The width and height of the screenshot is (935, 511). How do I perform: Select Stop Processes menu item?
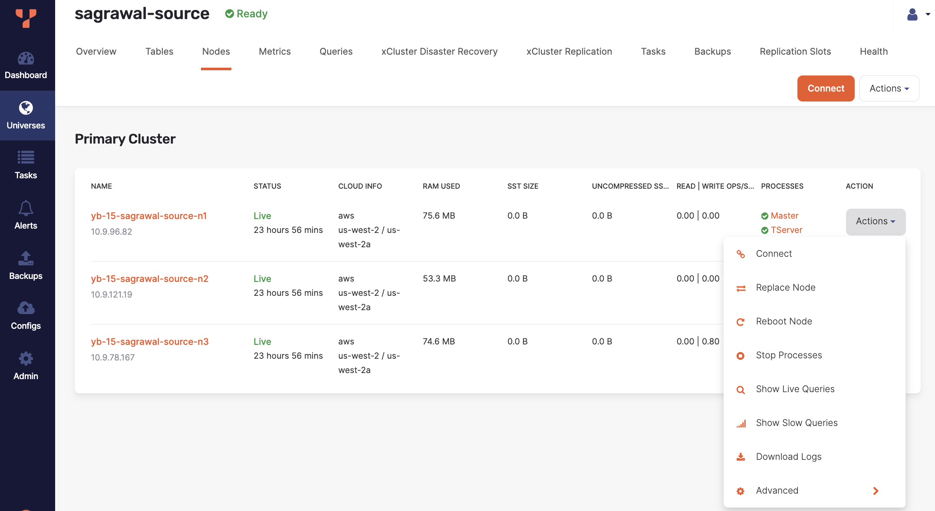tap(788, 355)
